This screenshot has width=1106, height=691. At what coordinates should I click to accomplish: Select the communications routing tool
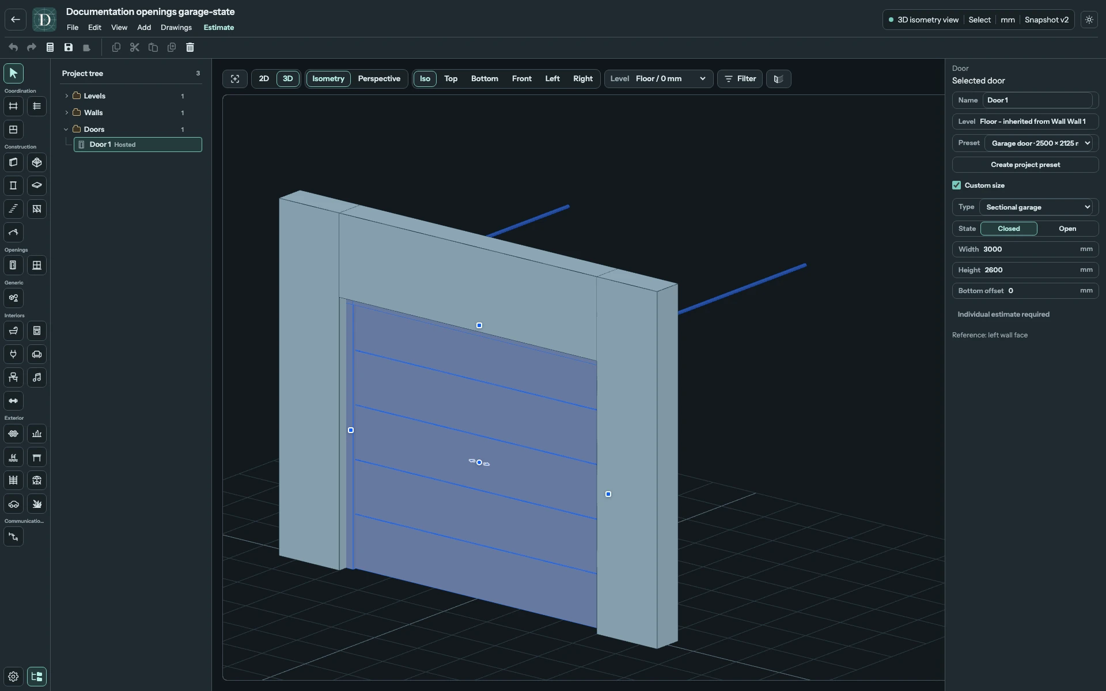coord(13,537)
